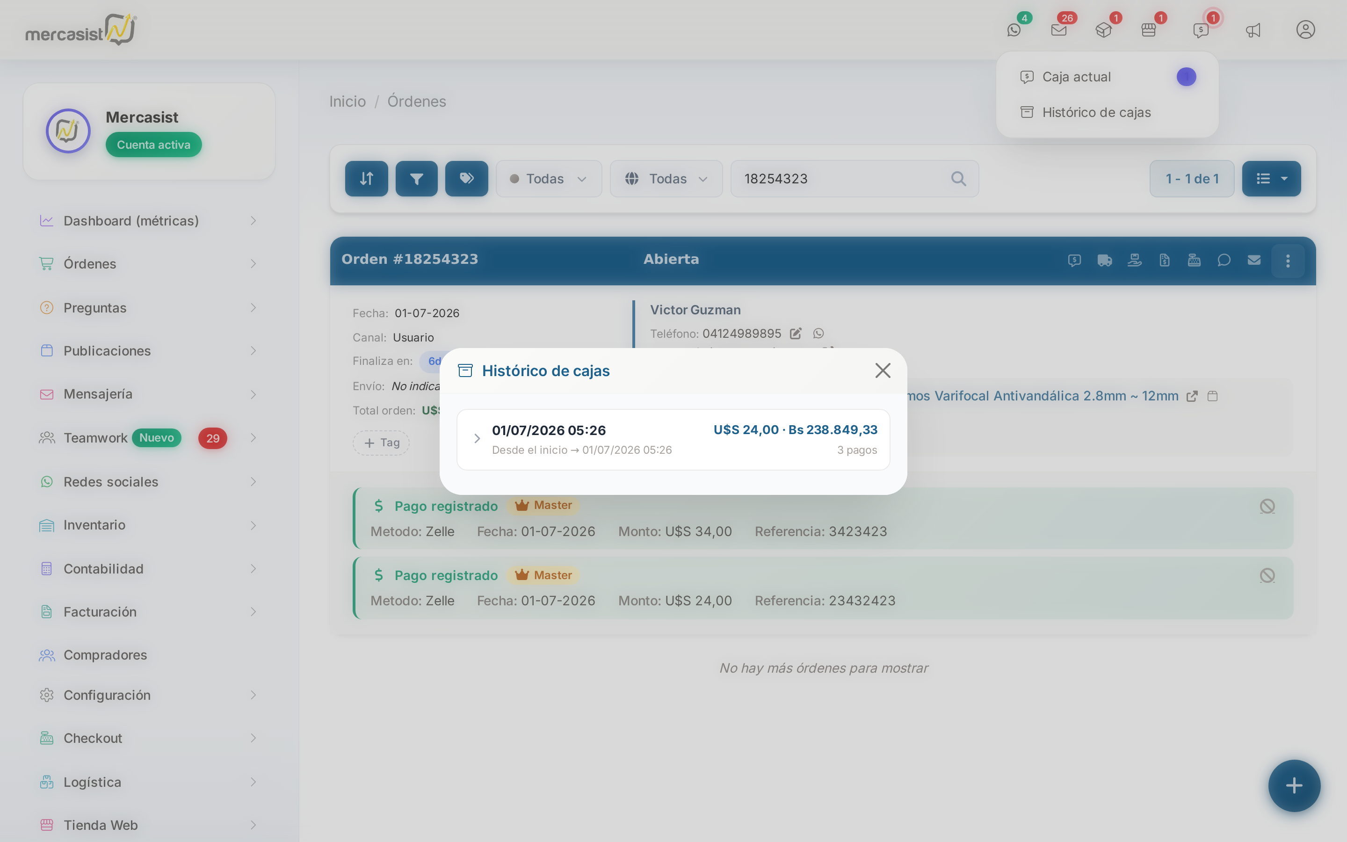Void the U$S 34,00 Zelle payment
Viewport: 1347px width, 842px height.
pos(1267,506)
